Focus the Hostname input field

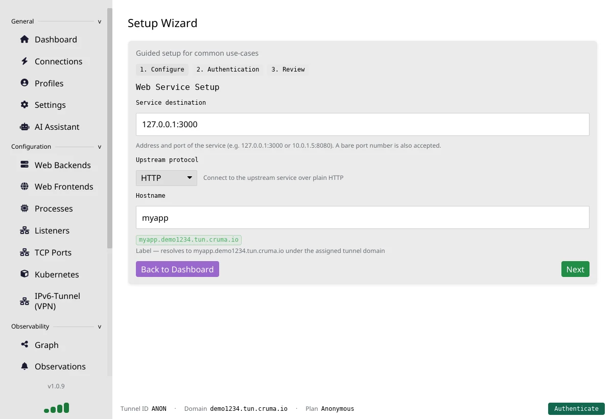363,217
